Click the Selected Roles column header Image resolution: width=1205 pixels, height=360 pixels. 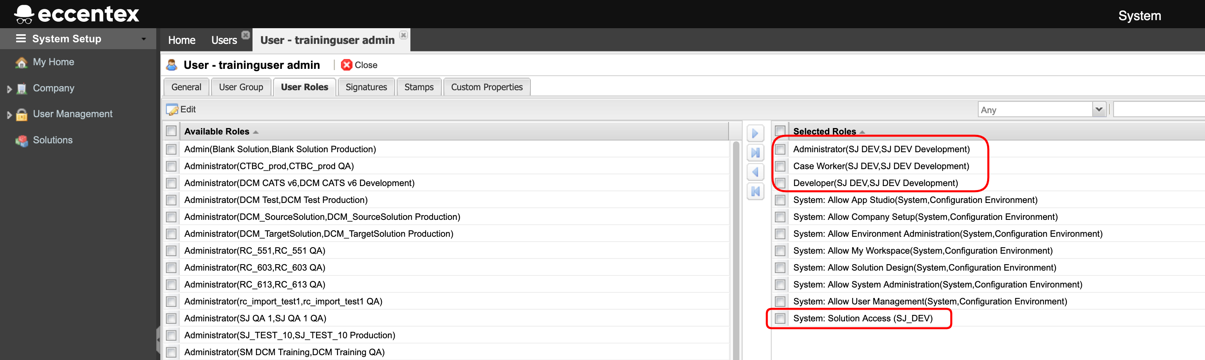coord(996,131)
